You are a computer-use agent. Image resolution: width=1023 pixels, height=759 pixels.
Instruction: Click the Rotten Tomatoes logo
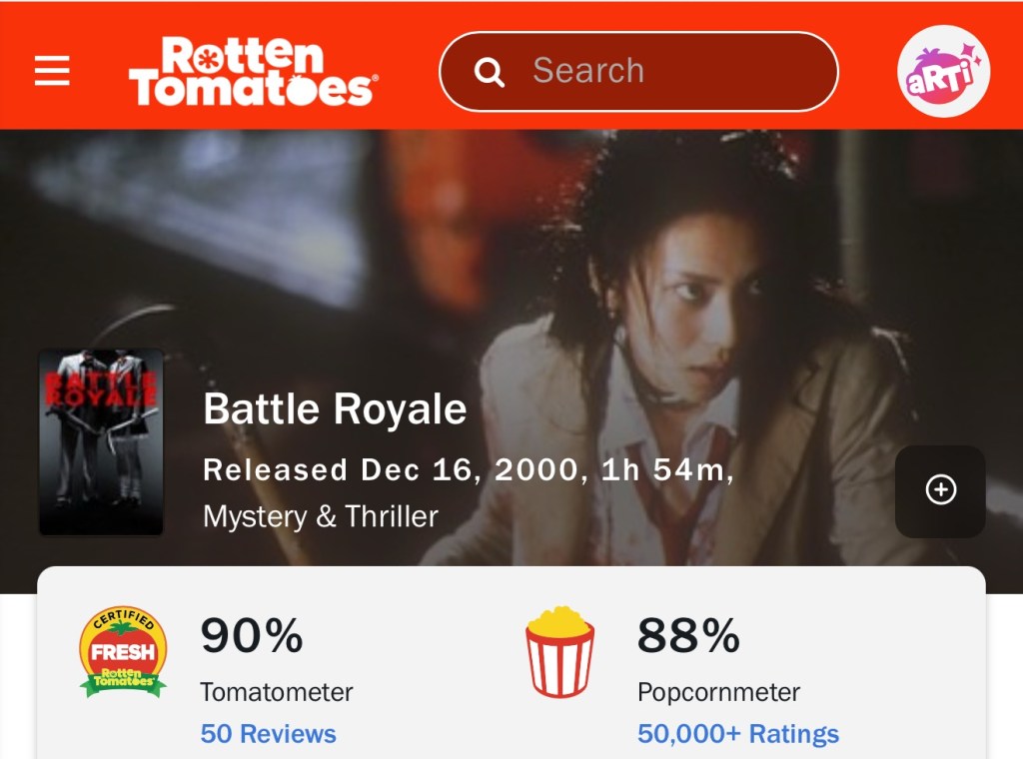pos(251,72)
